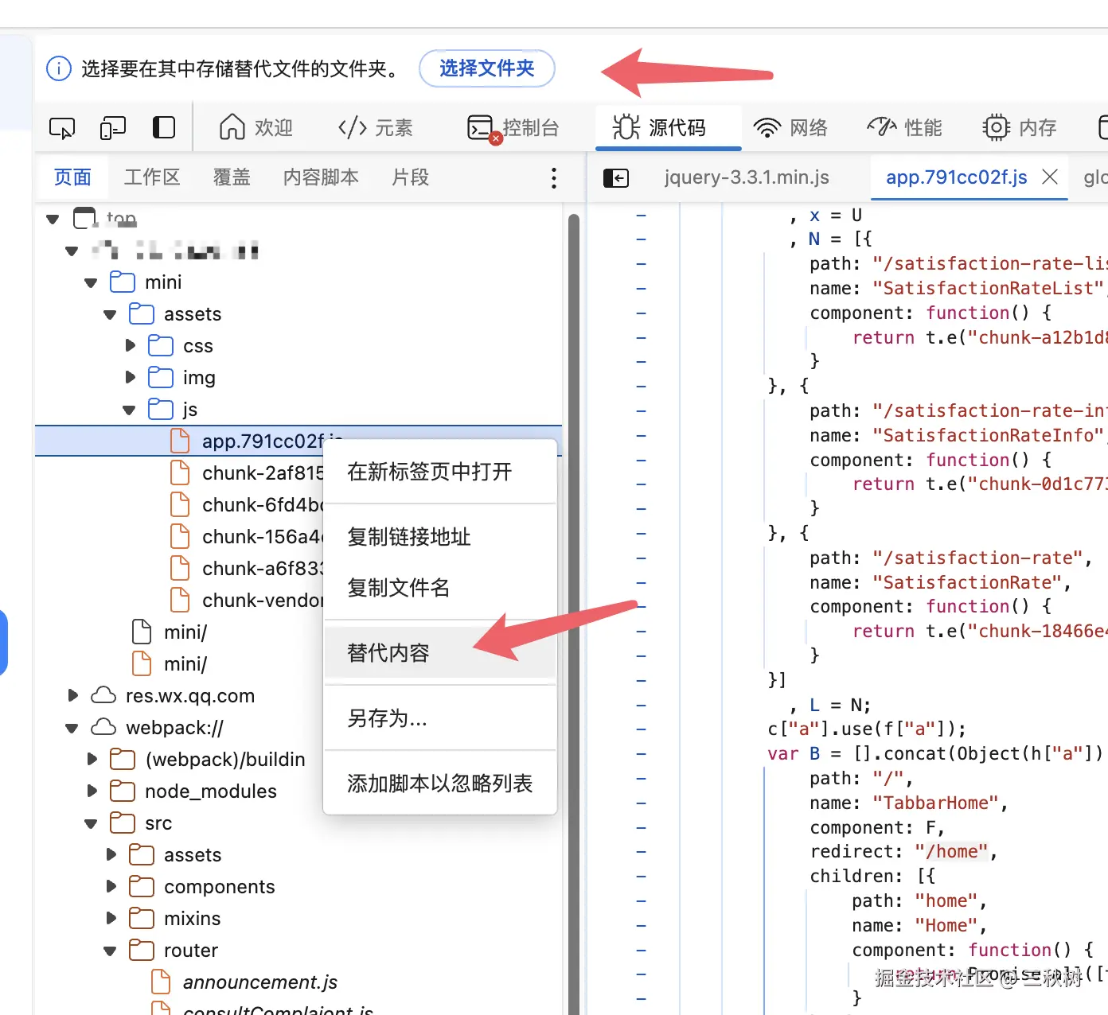The width and height of the screenshot is (1108, 1015).
Task: Collapse the router folder arrow
Action: click(110, 951)
